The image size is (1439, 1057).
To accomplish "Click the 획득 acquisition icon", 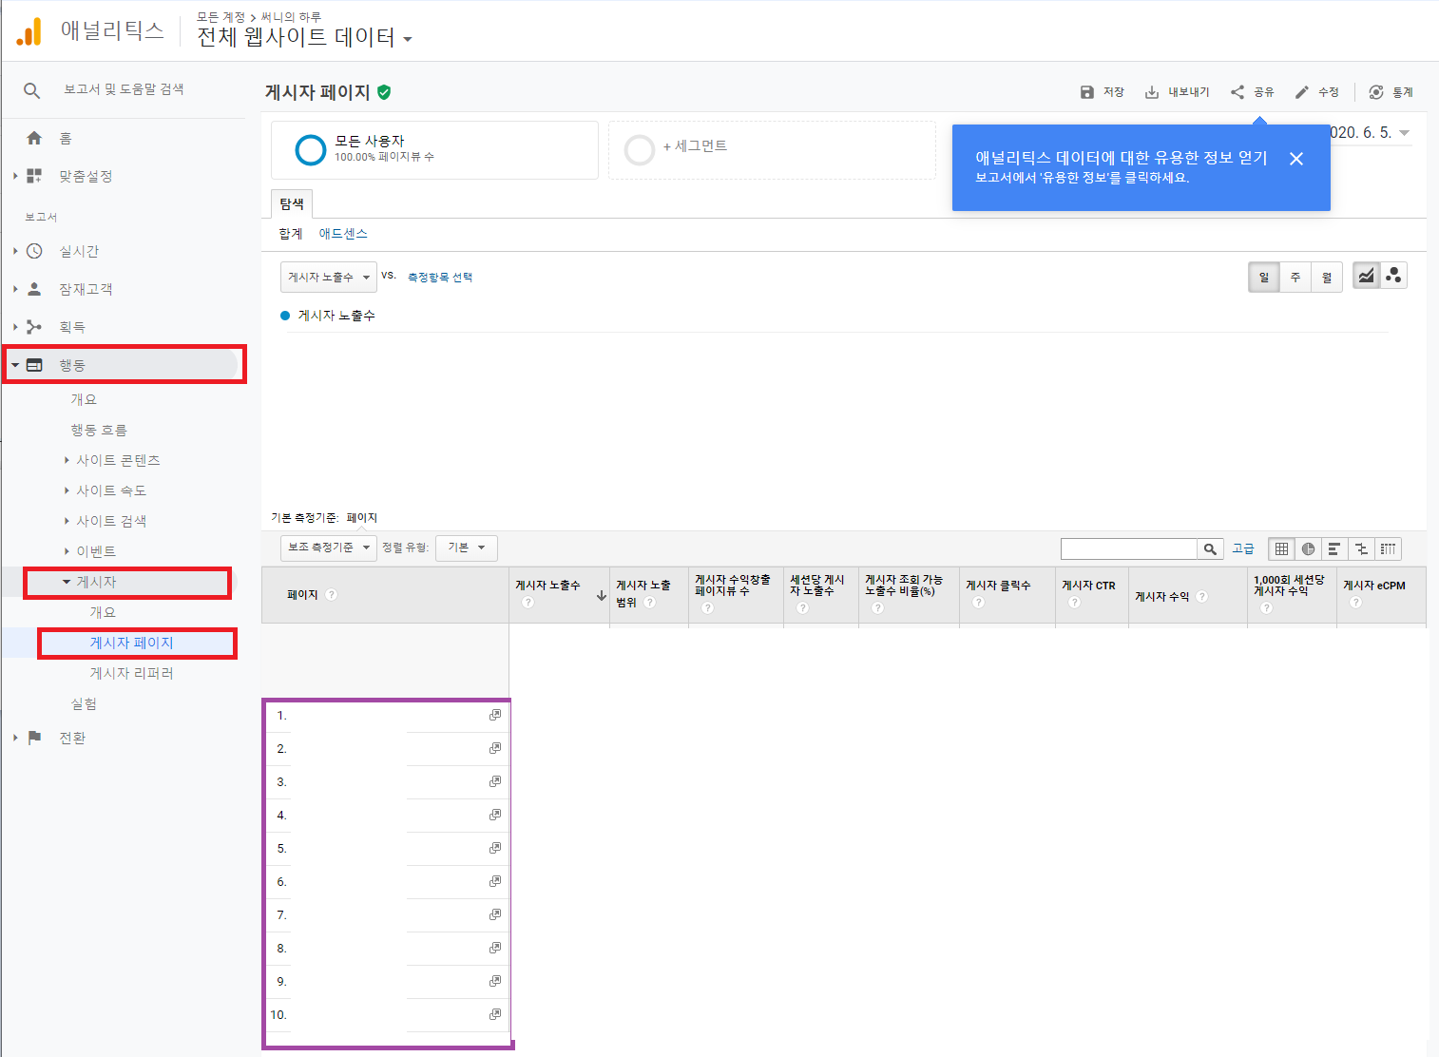I will pyautogui.click(x=34, y=327).
